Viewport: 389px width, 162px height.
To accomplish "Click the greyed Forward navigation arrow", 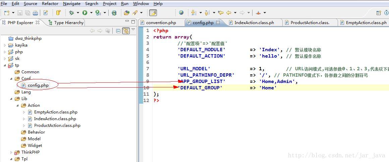I will click(242, 13).
